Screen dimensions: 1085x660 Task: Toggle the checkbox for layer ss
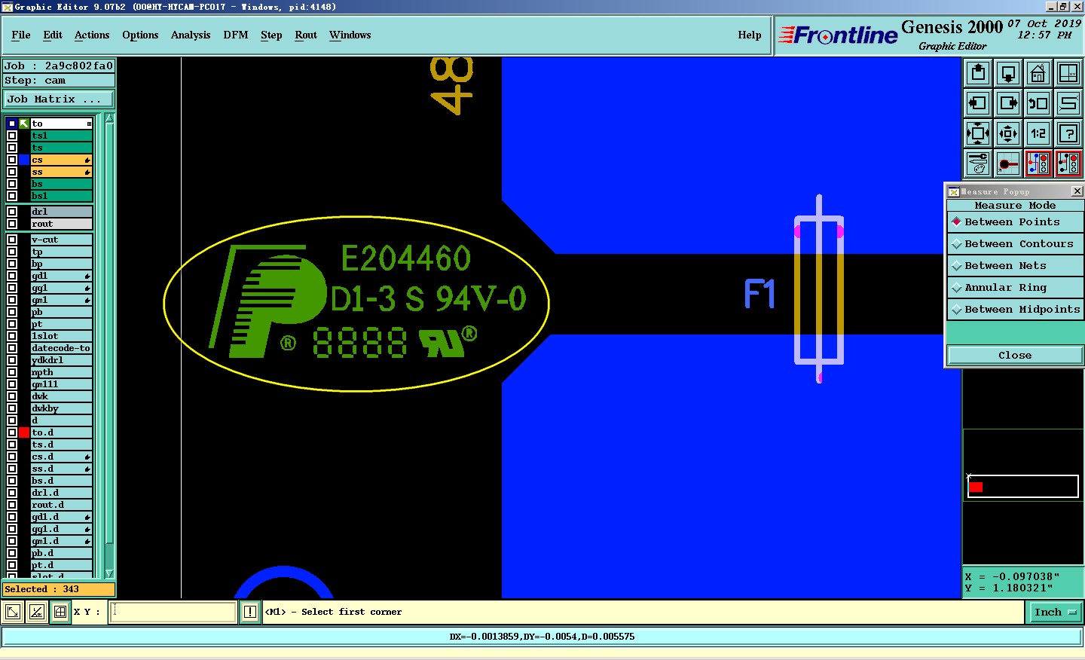pos(12,172)
